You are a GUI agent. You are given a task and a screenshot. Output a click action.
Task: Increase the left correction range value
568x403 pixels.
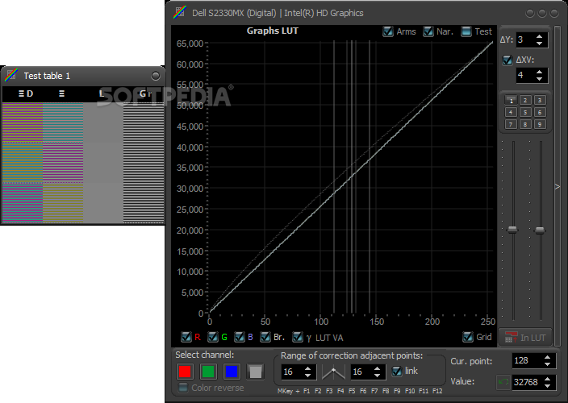307,368
